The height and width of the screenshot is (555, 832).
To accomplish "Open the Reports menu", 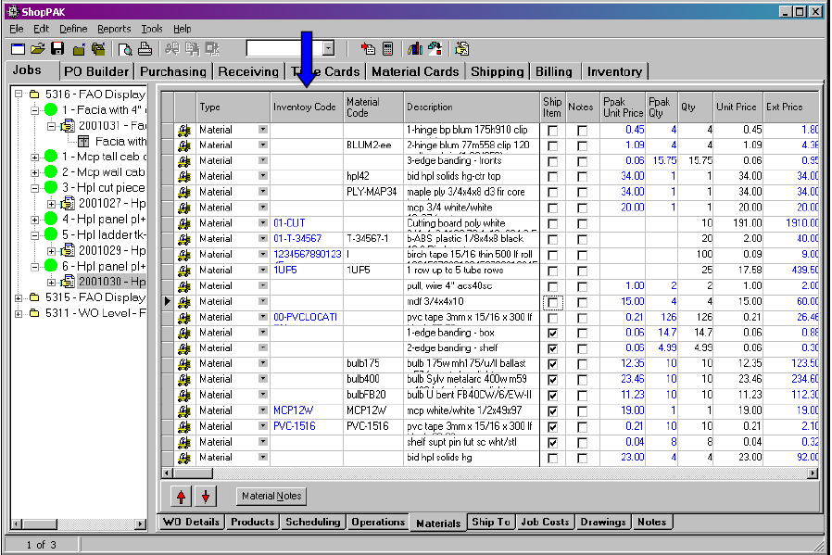I will tap(114, 29).
